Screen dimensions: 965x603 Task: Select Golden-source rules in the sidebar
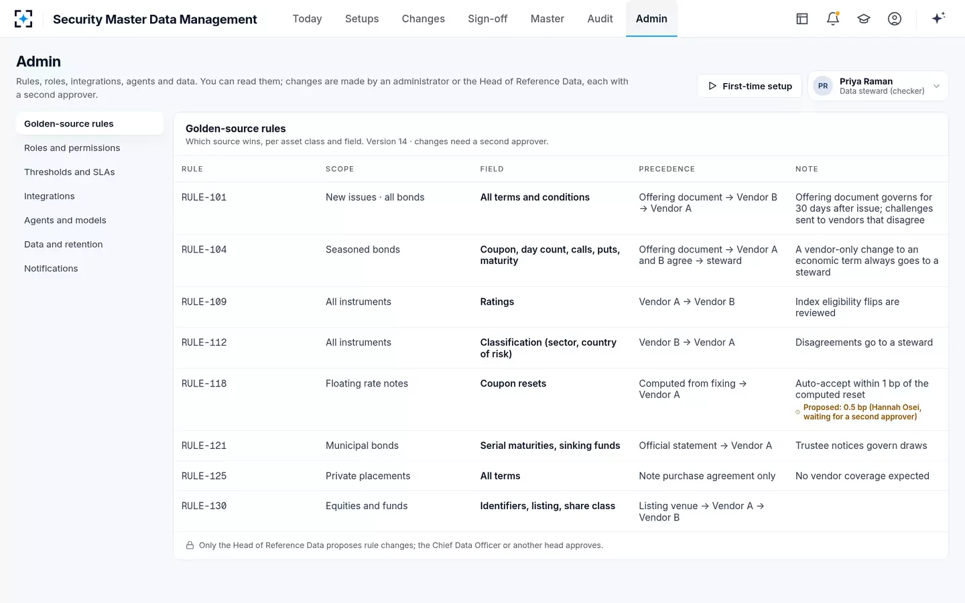(x=90, y=124)
